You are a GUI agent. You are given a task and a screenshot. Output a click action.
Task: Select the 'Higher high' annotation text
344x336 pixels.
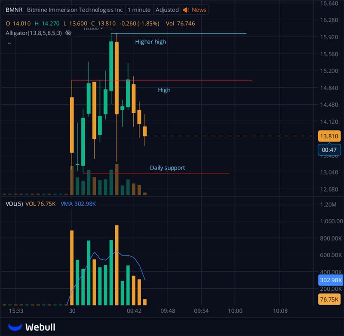tap(150, 42)
